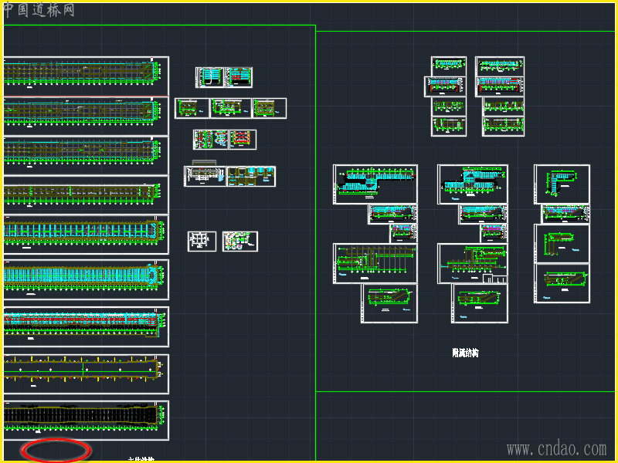This screenshot has height=463, width=618.
Task: Select the red detail sheet in center column
Action: 243,140
